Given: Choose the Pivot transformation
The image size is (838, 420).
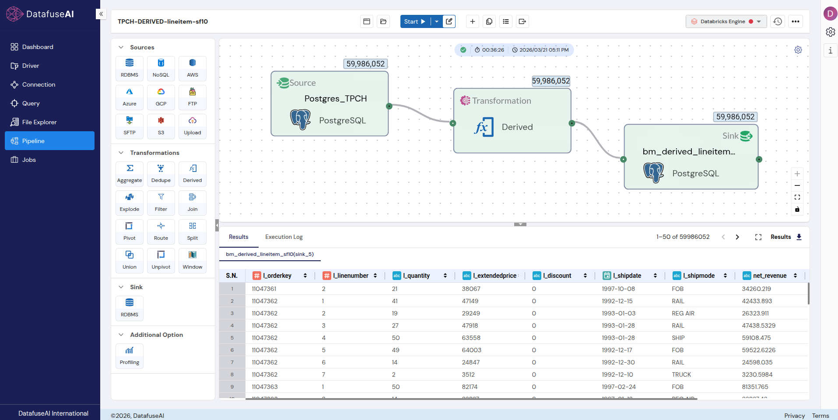Looking at the screenshot, I should pos(130,232).
